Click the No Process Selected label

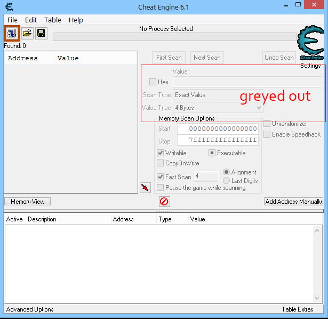[166, 29]
